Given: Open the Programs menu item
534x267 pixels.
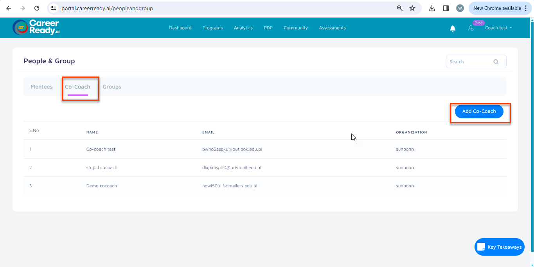Looking at the screenshot, I should click(212, 28).
